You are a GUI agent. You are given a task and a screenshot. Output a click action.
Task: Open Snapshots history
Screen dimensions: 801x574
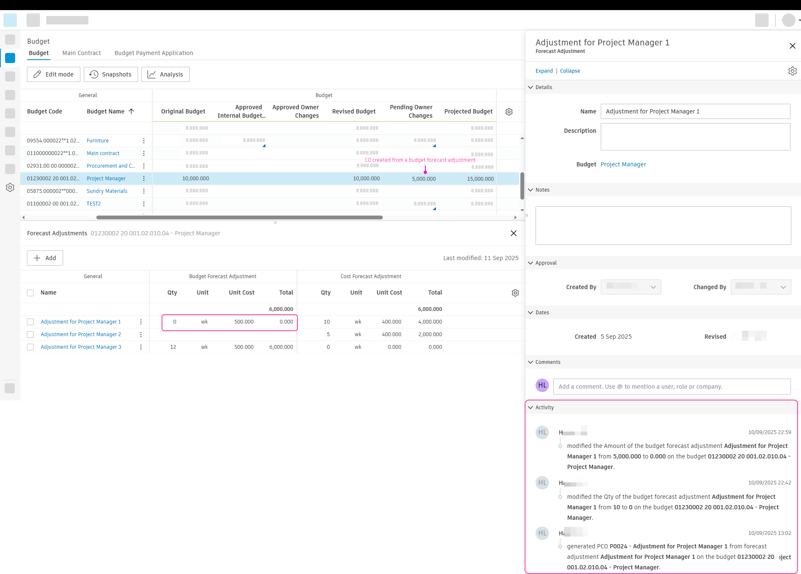(x=110, y=74)
